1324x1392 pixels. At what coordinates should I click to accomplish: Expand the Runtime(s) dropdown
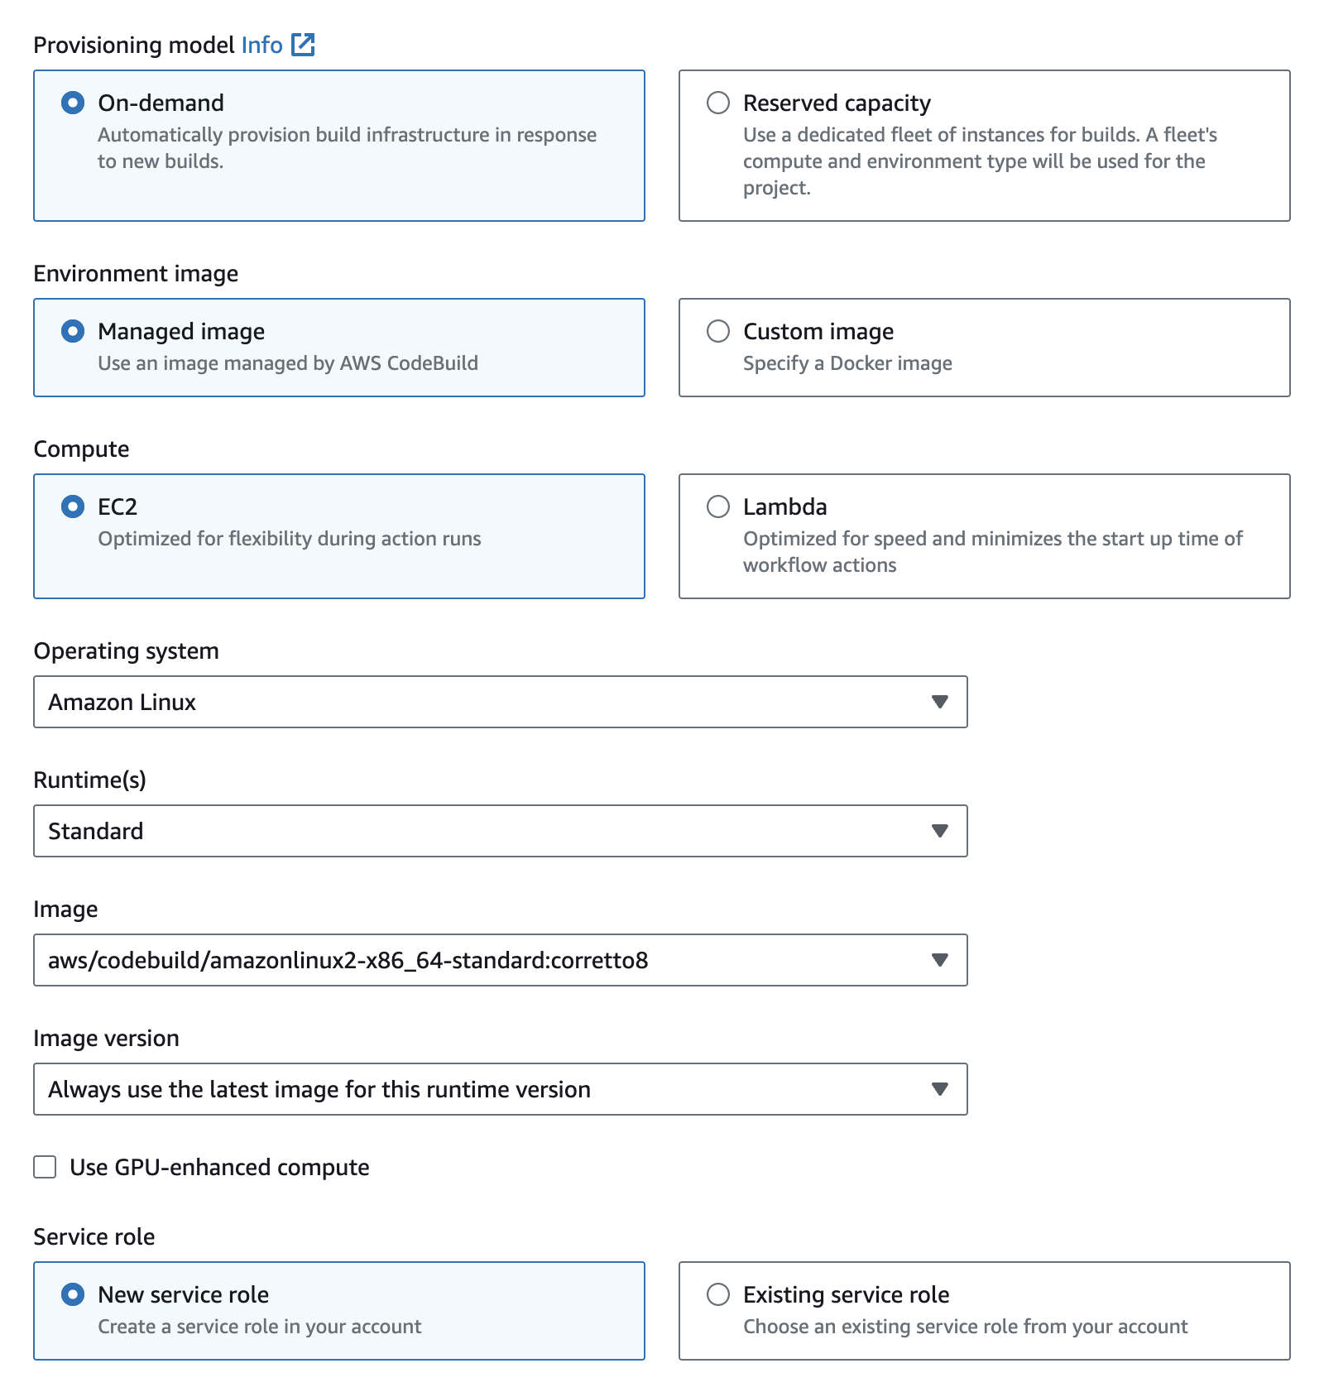500,831
